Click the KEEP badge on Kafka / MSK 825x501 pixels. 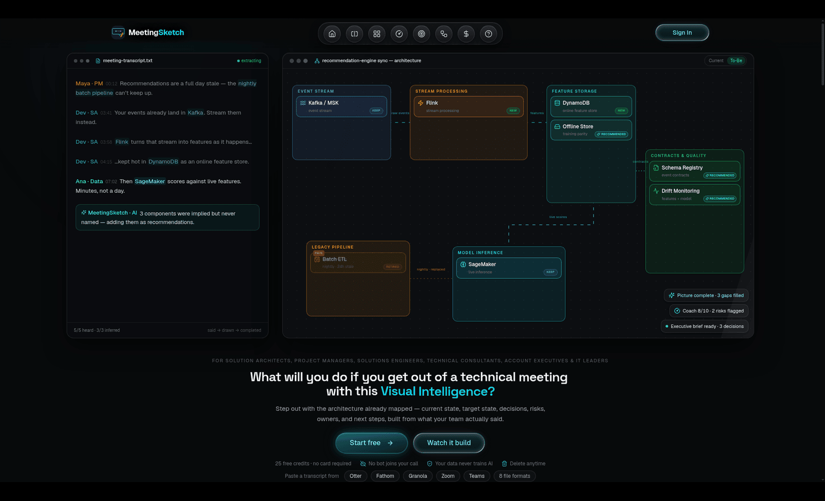click(376, 111)
